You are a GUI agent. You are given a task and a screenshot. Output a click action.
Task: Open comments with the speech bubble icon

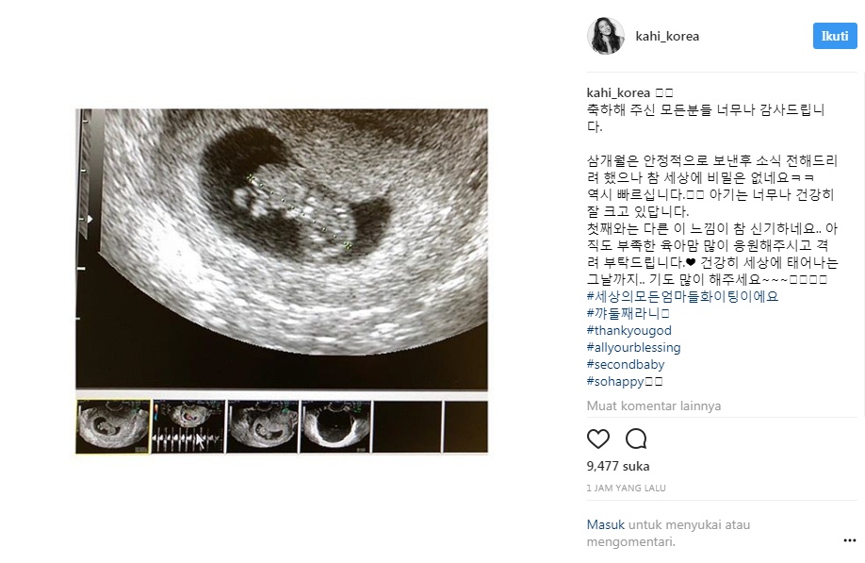[x=635, y=439]
